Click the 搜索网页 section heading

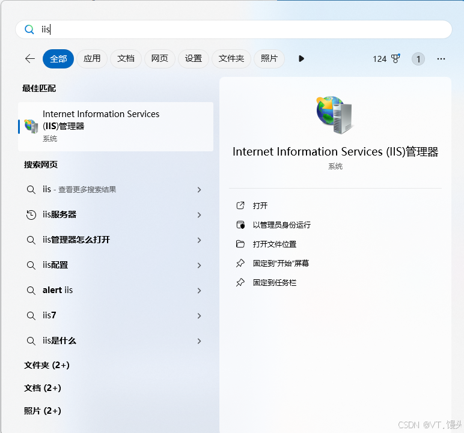(x=41, y=165)
